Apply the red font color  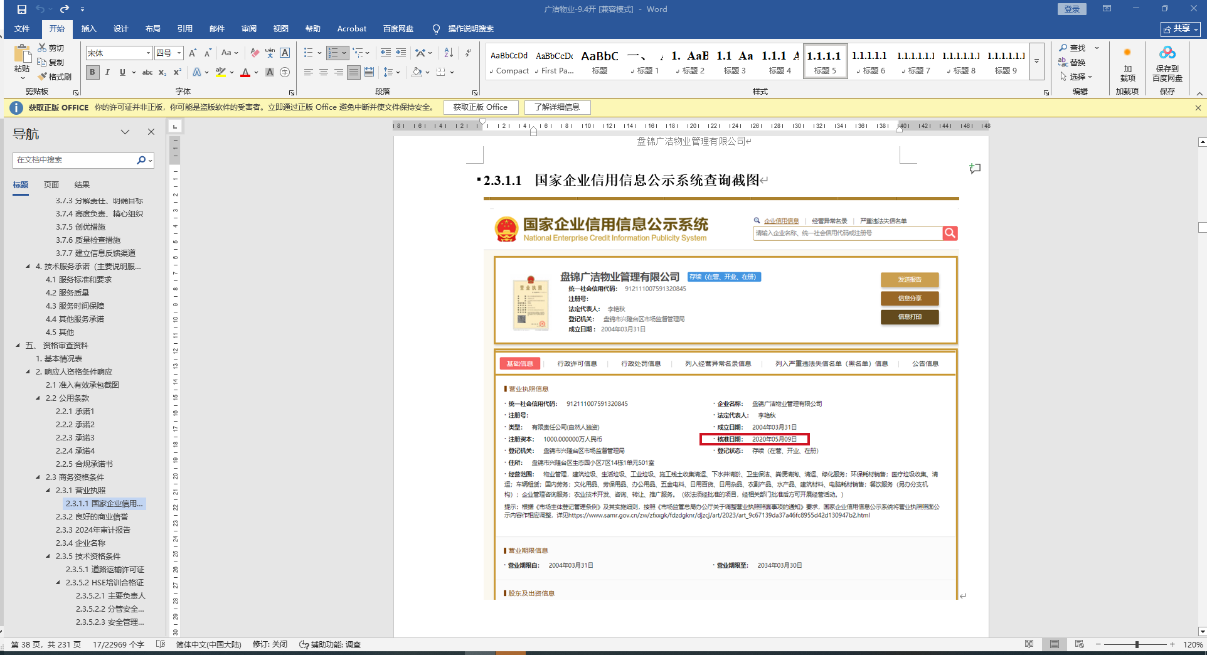click(245, 72)
